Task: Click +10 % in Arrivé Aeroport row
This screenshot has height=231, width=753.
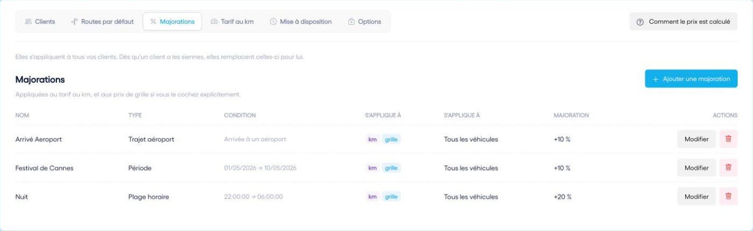Action: coord(562,139)
